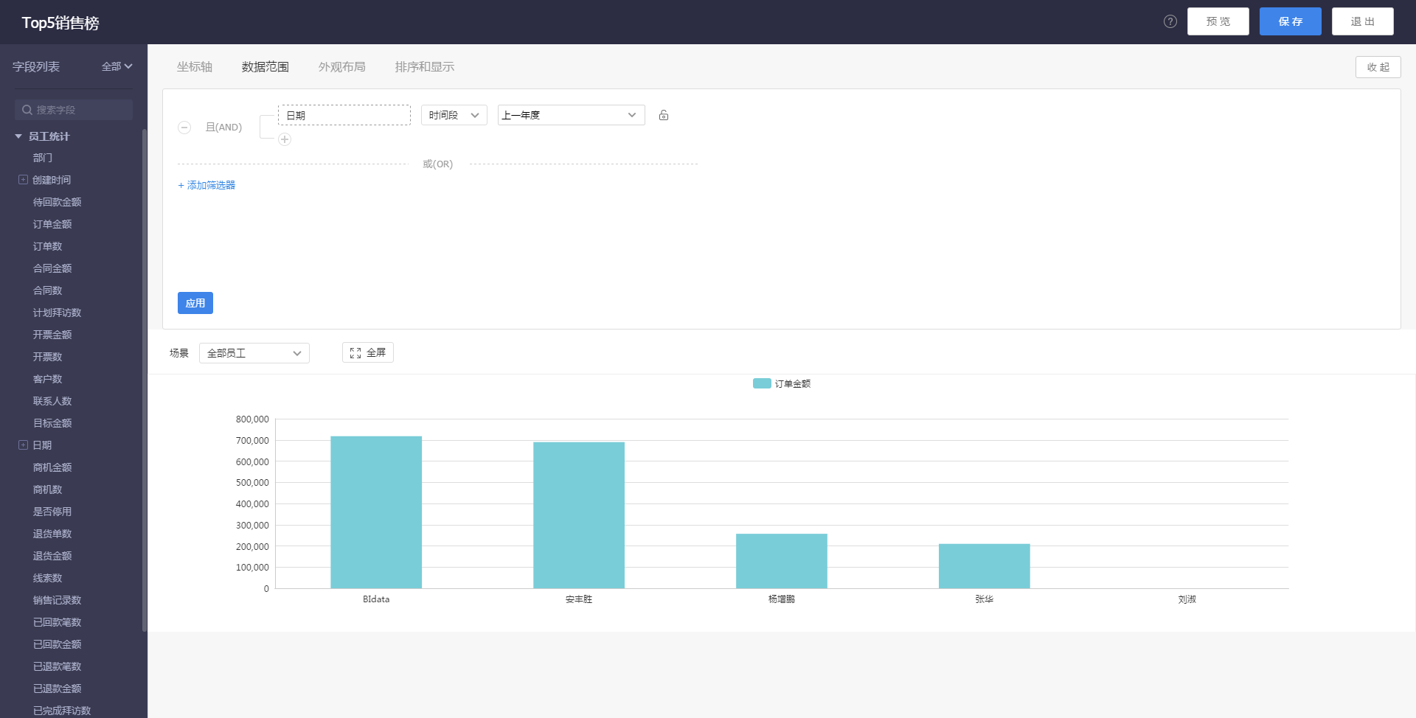This screenshot has height=718, width=1416.
Task: Expand the 创建时间 field node
Action: [23, 180]
